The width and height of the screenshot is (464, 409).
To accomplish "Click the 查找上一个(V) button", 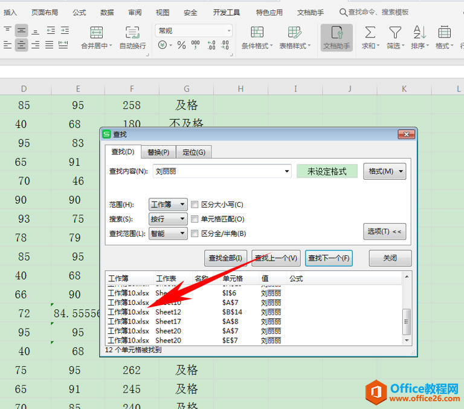I will [276, 258].
